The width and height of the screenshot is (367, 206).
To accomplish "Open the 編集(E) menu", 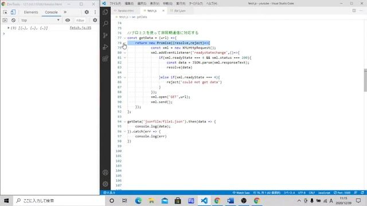I will coord(129,3).
